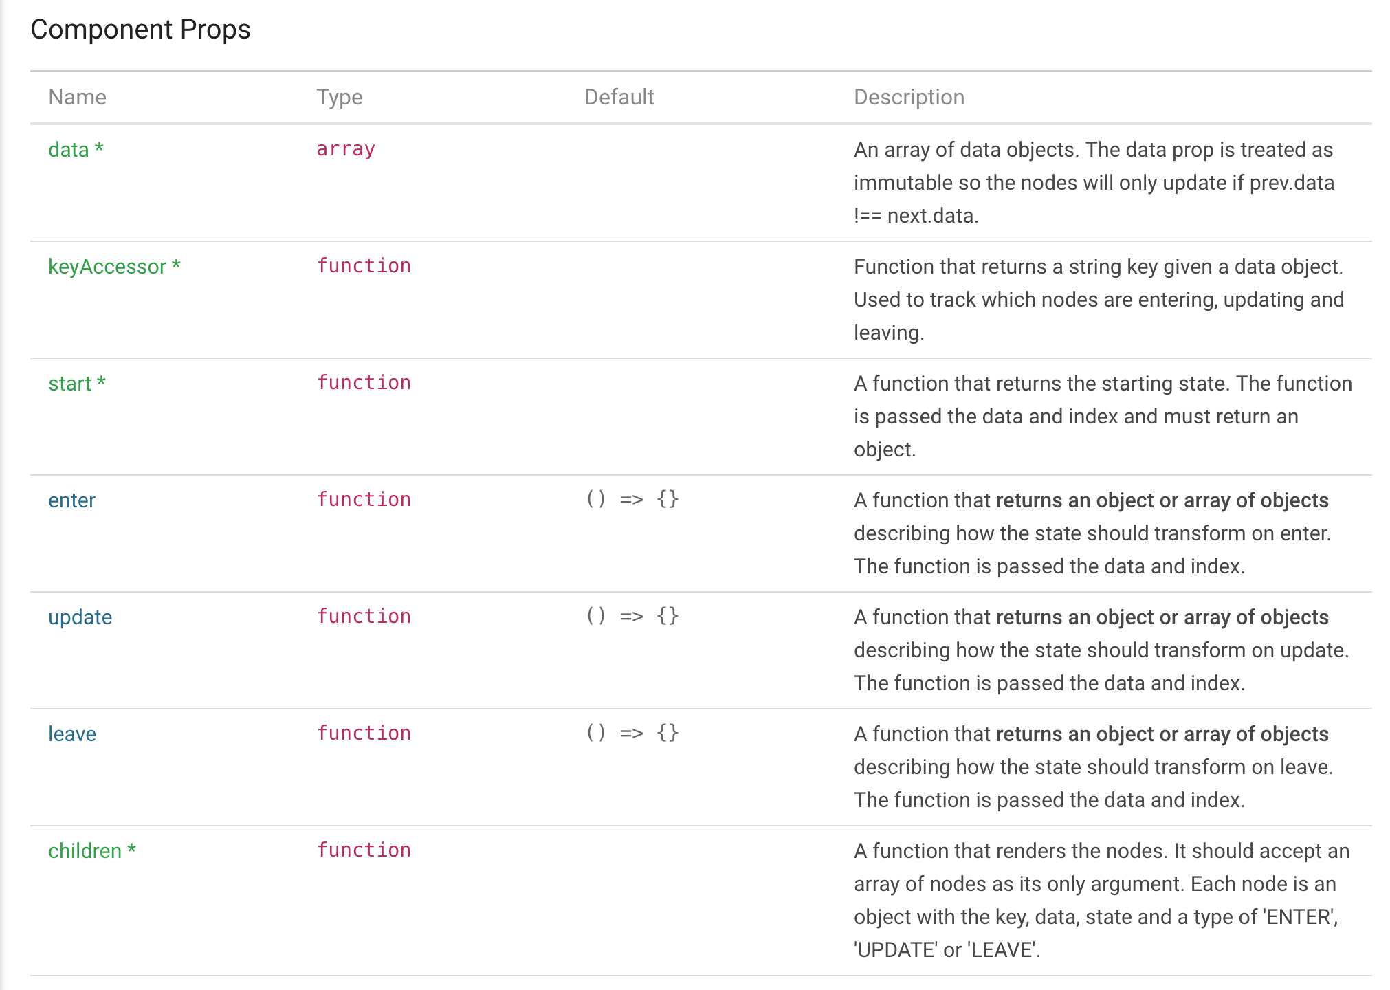Click bold text in enter description
This screenshot has height=990, width=1390.
(1162, 500)
